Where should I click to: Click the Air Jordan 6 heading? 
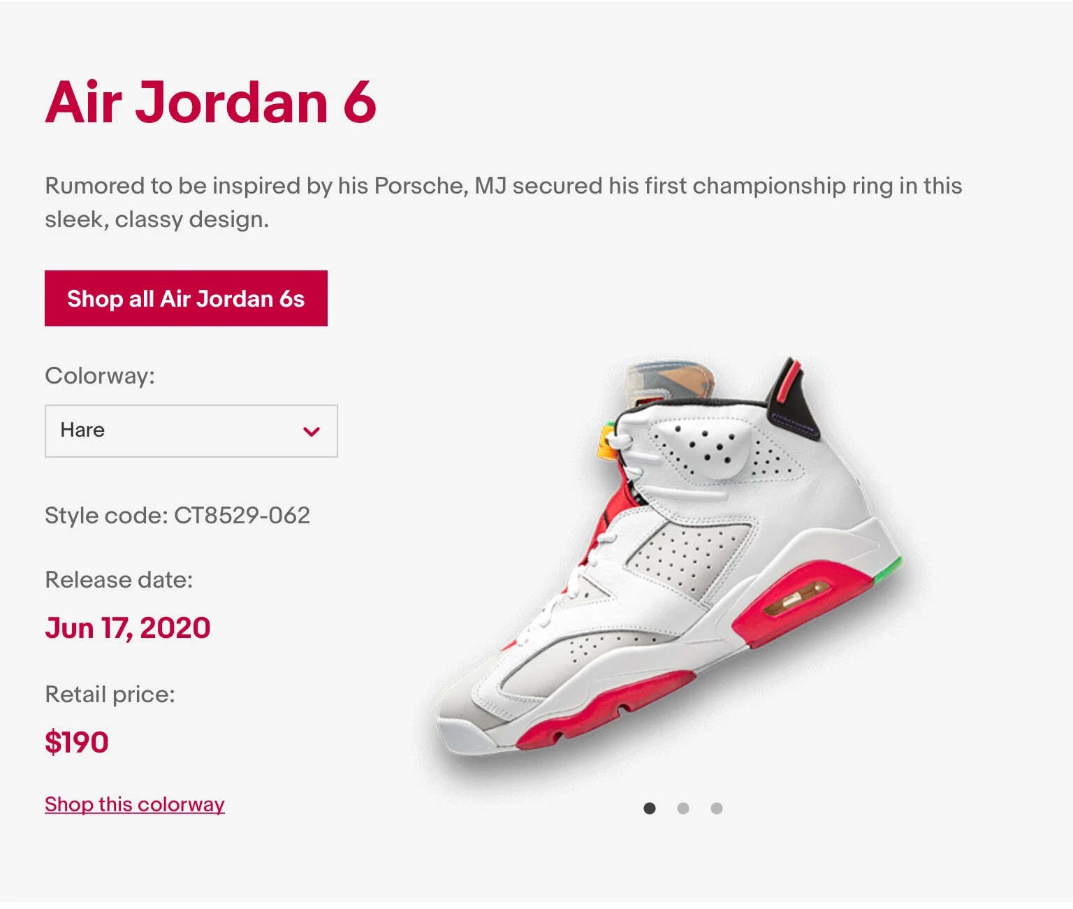211,103
